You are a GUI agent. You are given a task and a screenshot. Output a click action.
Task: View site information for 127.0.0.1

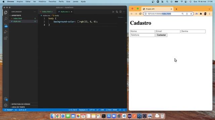(145, 14)
